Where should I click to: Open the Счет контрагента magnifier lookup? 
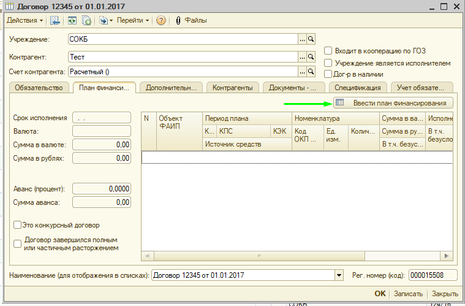click(311, 72)
